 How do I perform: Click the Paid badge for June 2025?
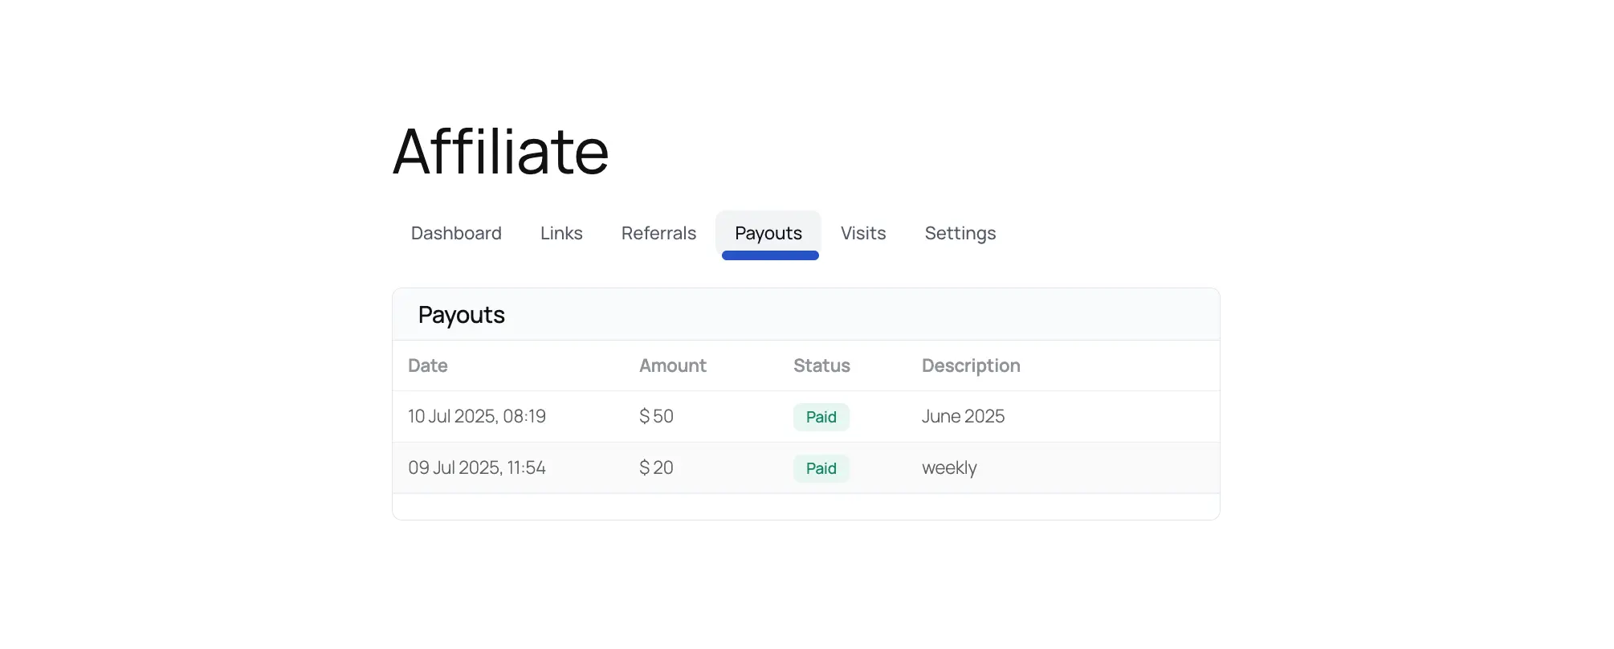[x=821, y=417]
